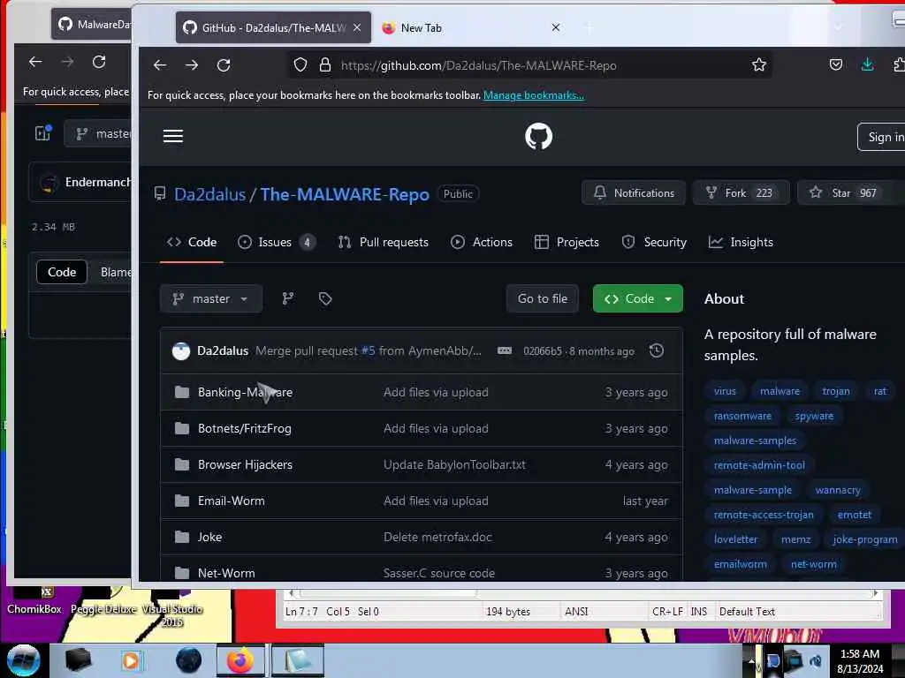This screenshot has width=905, height=678.
Task: Close the New Tab tab
Action: [556, 27]
